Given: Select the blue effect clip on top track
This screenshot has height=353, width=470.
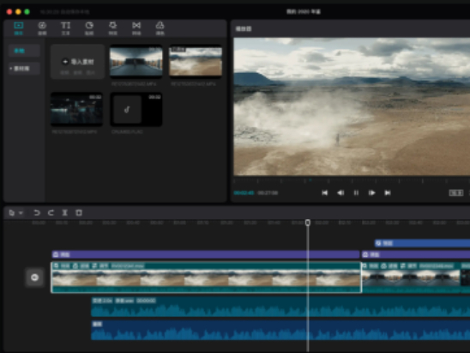Looking at the screenshot, I should 422,243.
